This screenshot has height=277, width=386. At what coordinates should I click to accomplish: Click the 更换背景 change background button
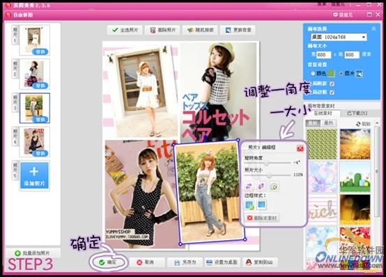[238, 30]
